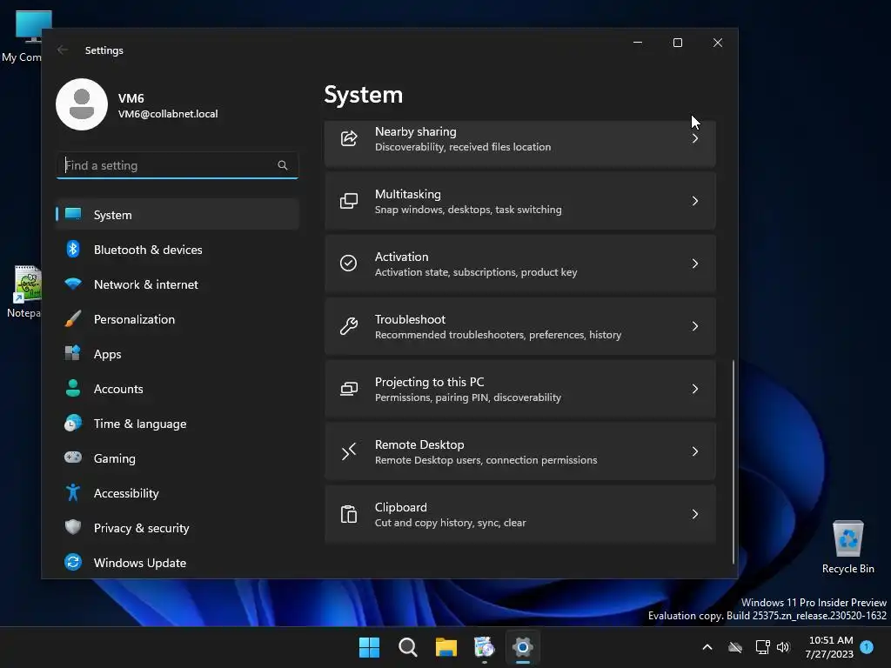The height and width of the screenshot is (668, 891).
Task: Open Clipboard history settings
Action: click(520, 513)
